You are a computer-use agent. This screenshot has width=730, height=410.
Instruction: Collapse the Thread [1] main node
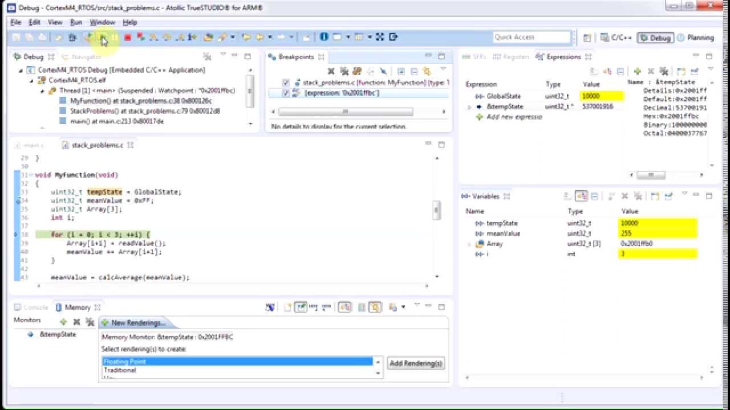click(x=42, y=91)
